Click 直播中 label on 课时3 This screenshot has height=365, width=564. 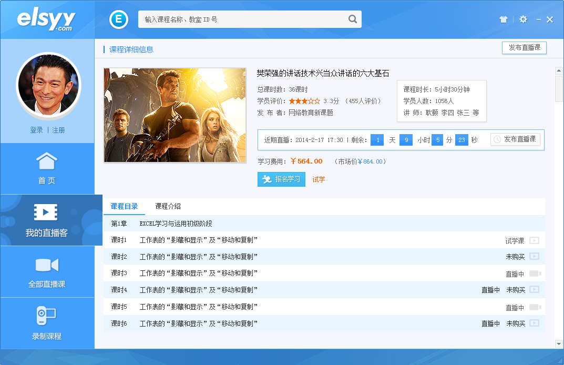(515, 275)
